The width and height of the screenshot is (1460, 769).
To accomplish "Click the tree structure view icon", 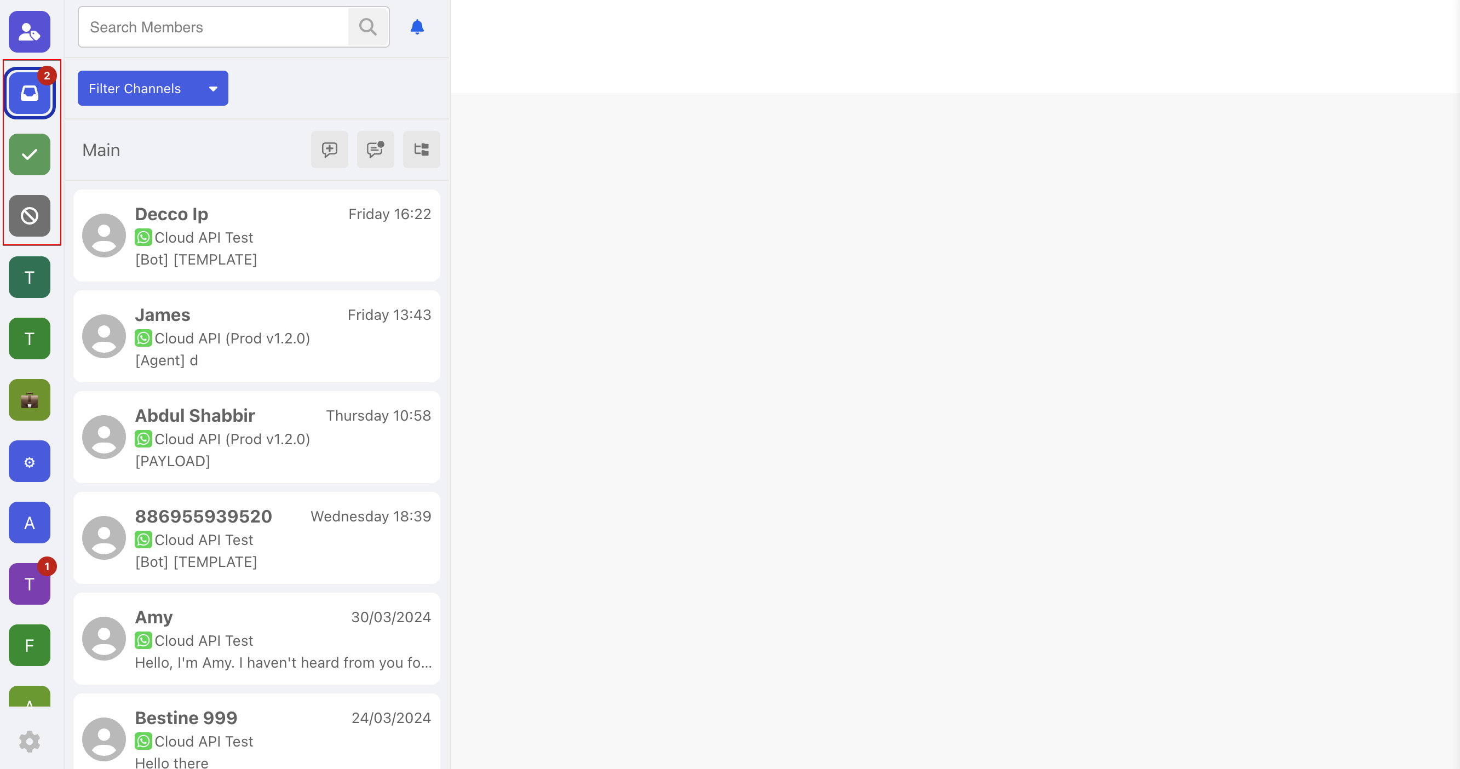I will 421,150.
